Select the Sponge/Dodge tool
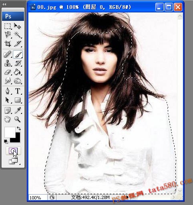 click(x=18, y=81)
